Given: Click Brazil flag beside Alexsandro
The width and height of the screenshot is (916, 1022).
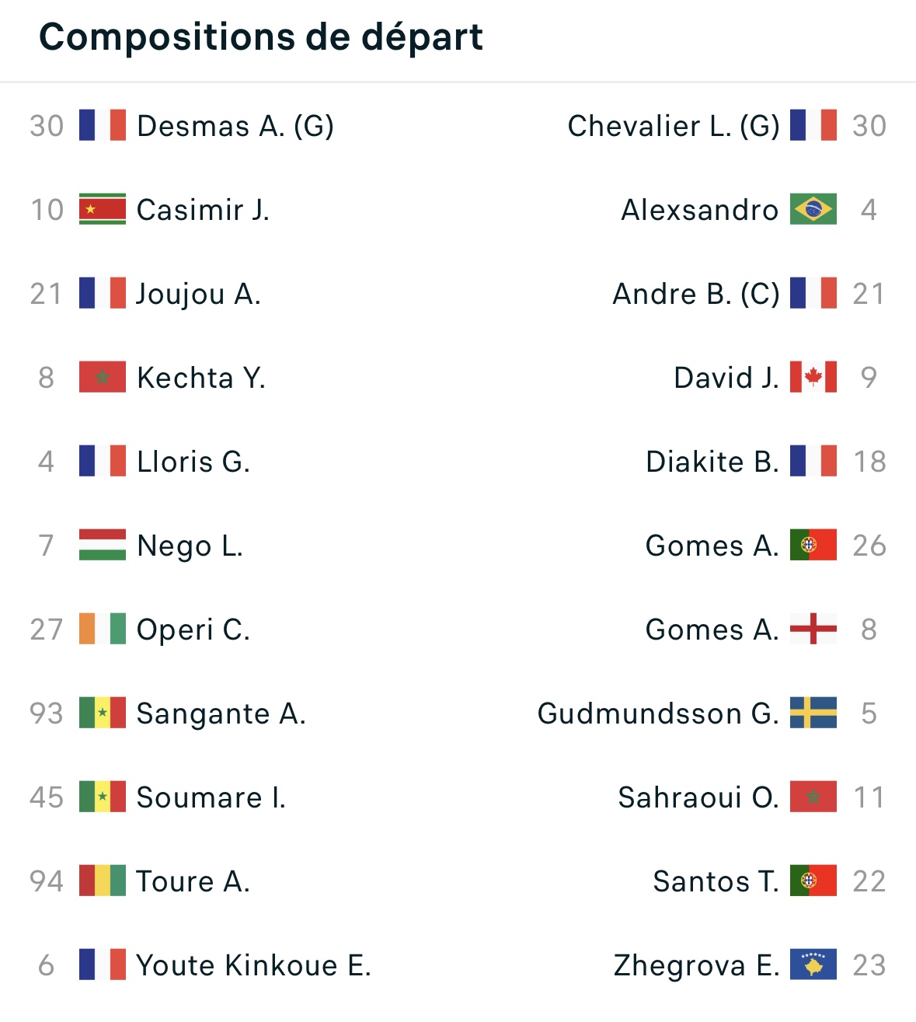Looking at the screenshot, I should [x=813, y=209].
